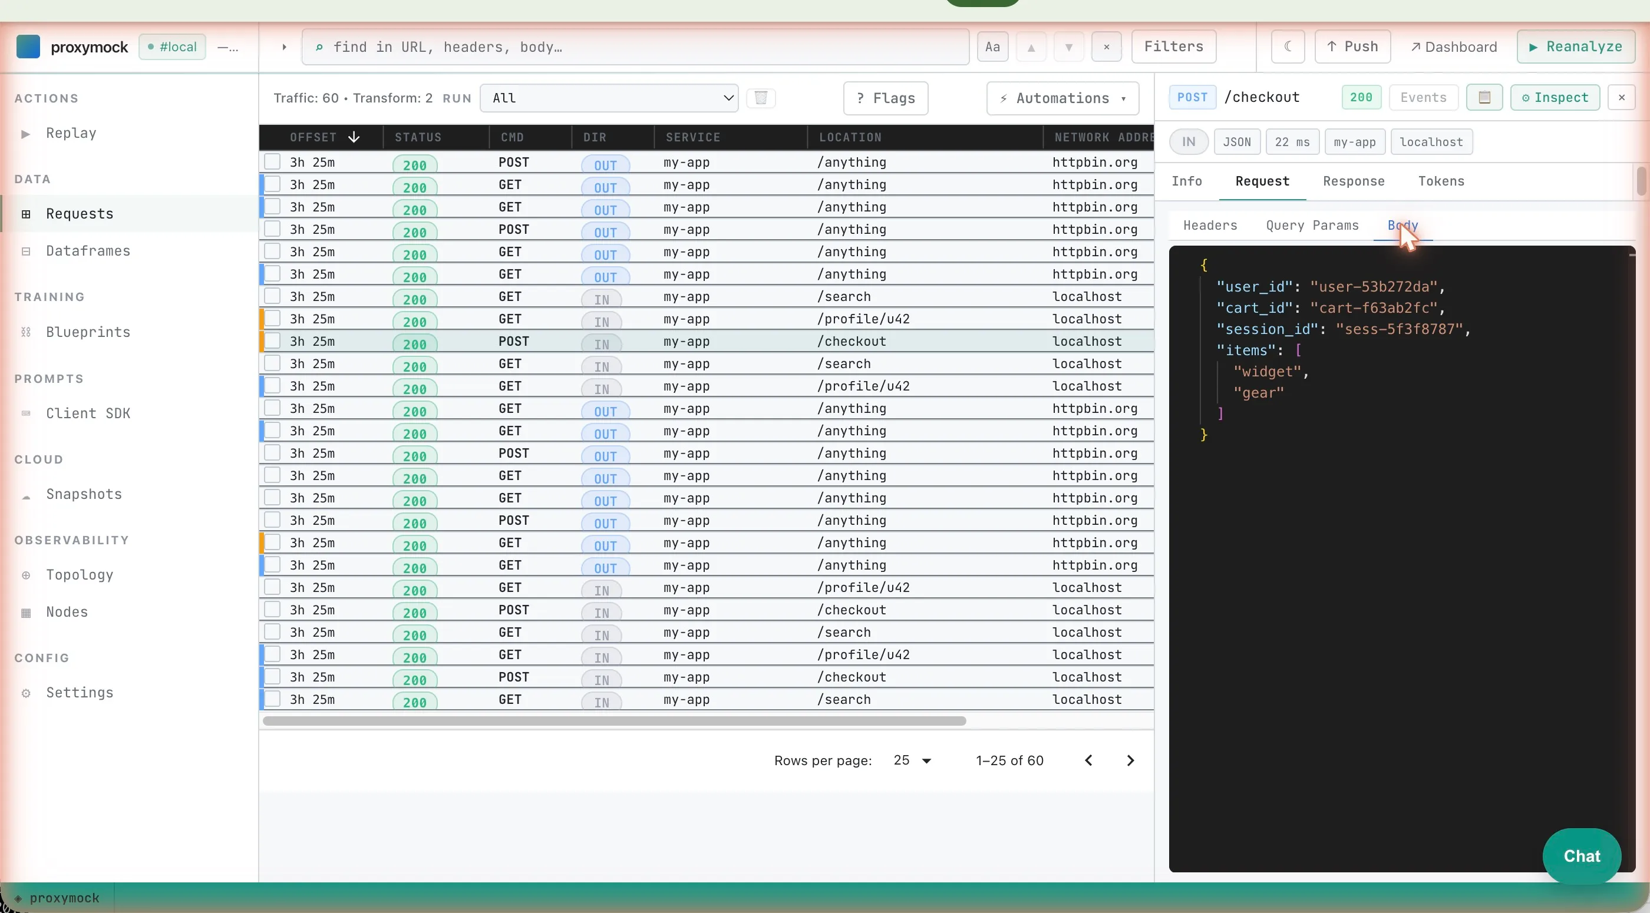Image resolution: width=1650 pixels, height=913 pixels.
Task: Open the Rows per page 25 dropdown
Action: [x=912, y=760]
